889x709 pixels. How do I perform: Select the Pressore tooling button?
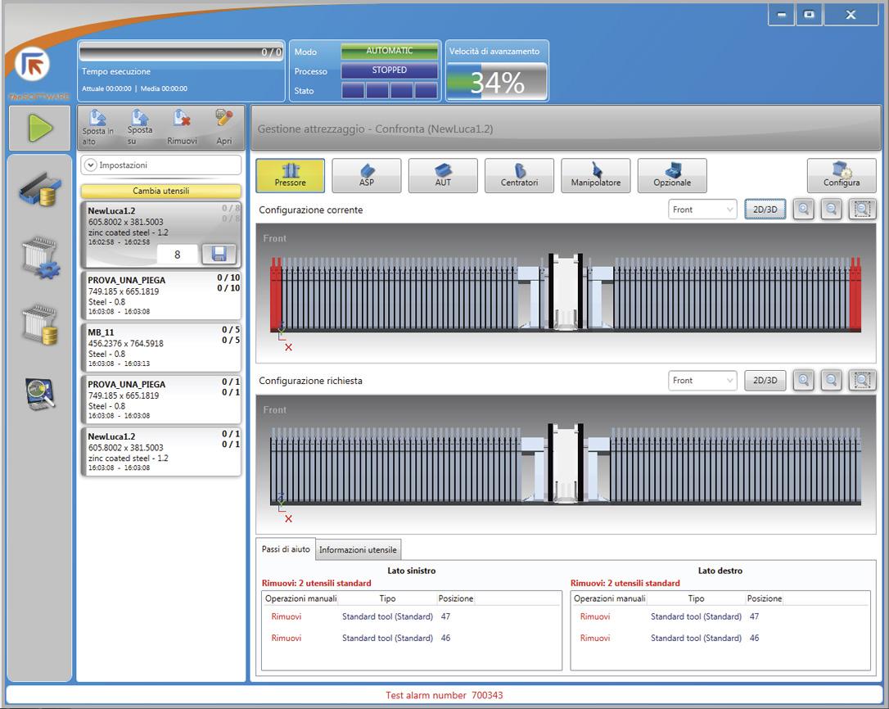pos(290,174)
